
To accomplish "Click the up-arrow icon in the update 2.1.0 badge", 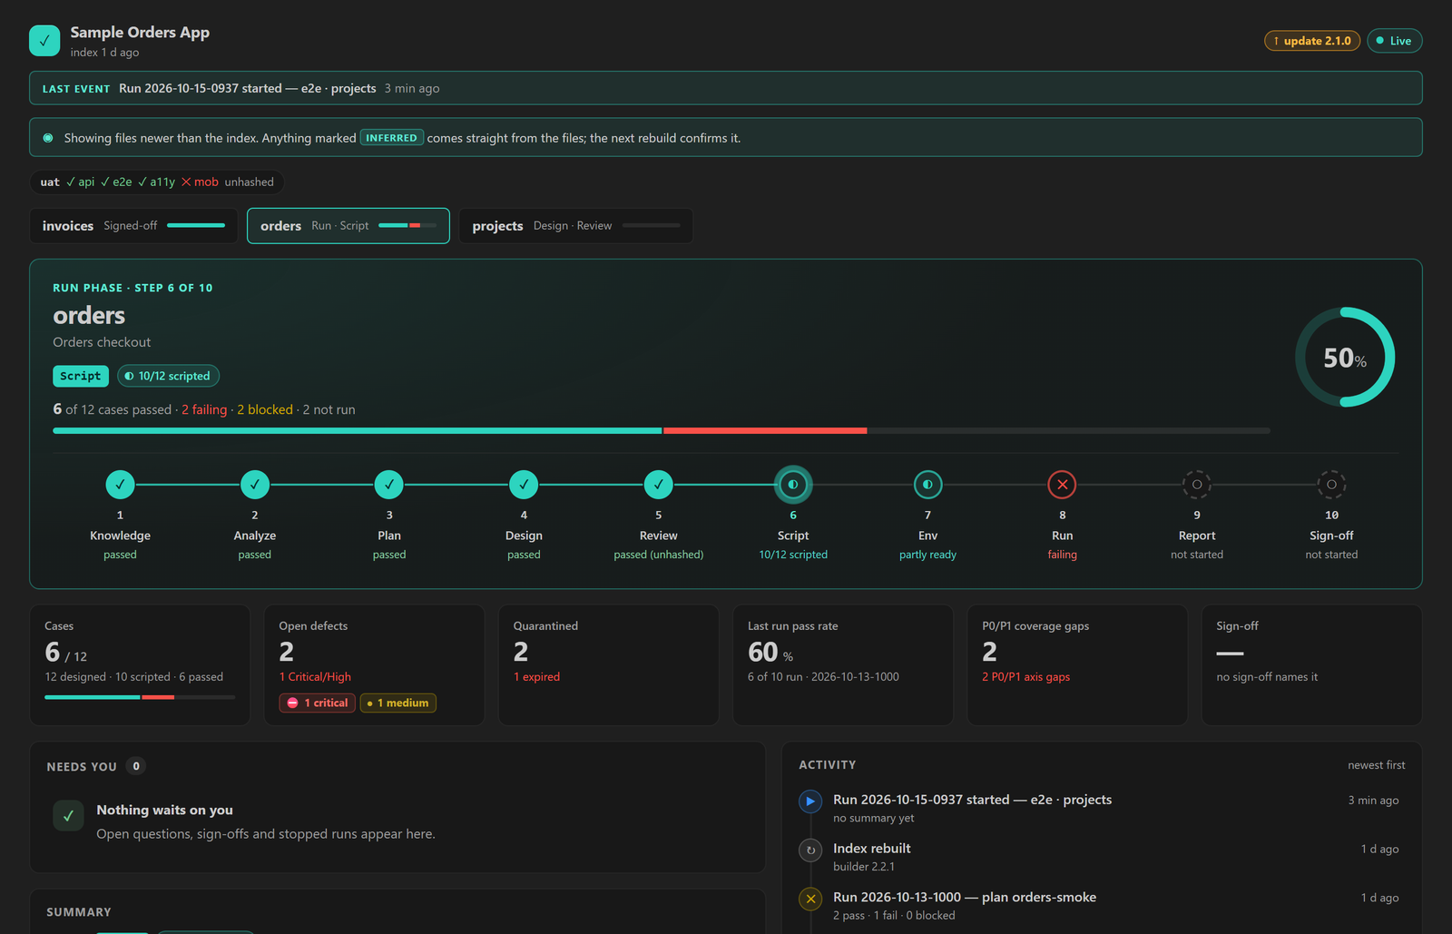I will tap(1276, 41).
